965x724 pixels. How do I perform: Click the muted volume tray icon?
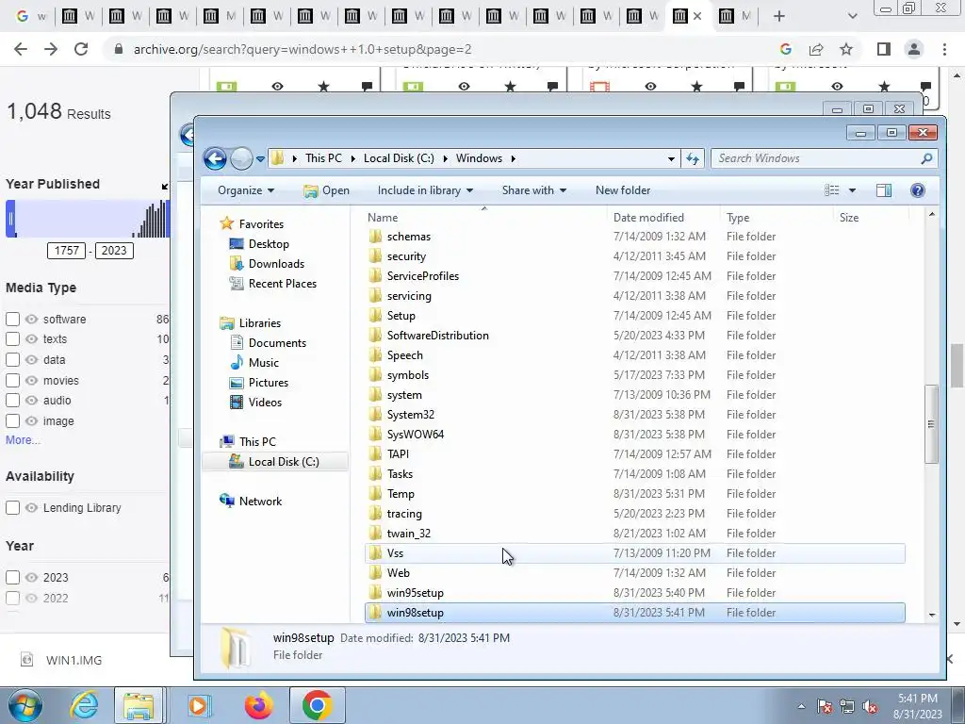tap(870, 707)
